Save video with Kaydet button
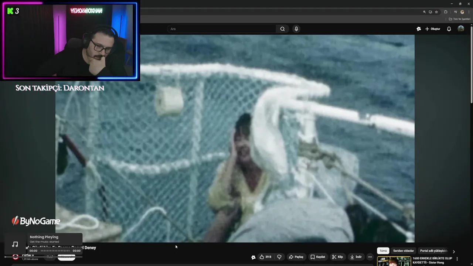The width and height of the screenshot is (473, 266). click(x=318, y=257)
